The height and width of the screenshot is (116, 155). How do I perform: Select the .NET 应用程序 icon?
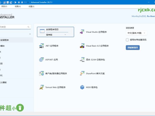tap(42, 46)
